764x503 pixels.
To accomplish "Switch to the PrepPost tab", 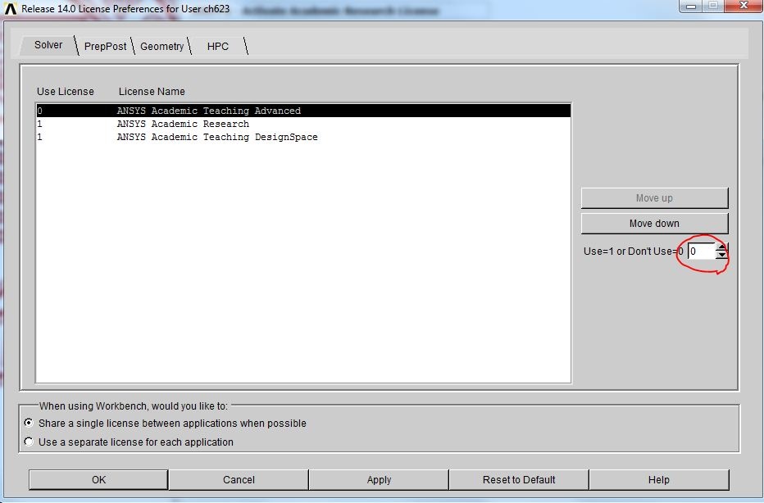I will (105, 46).
